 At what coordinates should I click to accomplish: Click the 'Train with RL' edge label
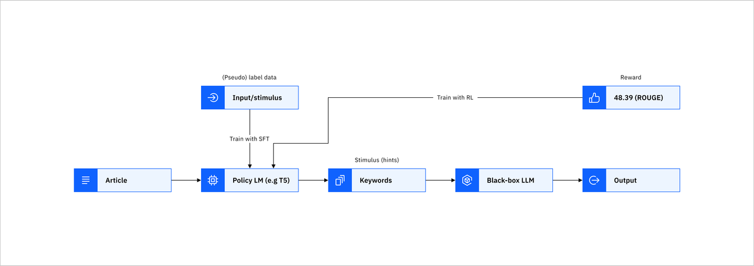[455, 98]
